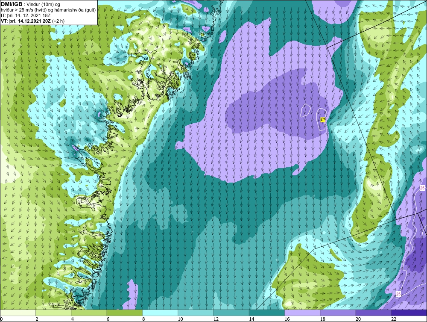Select the 14–16 m/s dark teal swatch
Screen dimensions: 427x322
coord(266,313)
